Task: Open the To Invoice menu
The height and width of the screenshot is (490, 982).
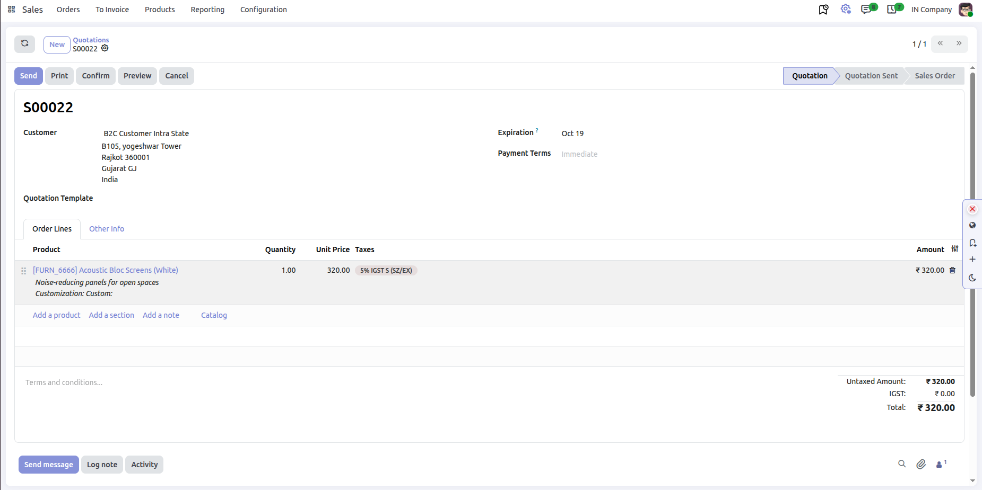Action: pos(112,10)
